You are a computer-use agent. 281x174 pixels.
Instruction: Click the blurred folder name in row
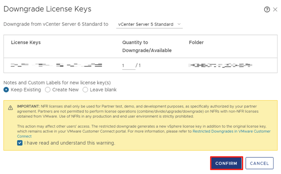pos(220,65)
